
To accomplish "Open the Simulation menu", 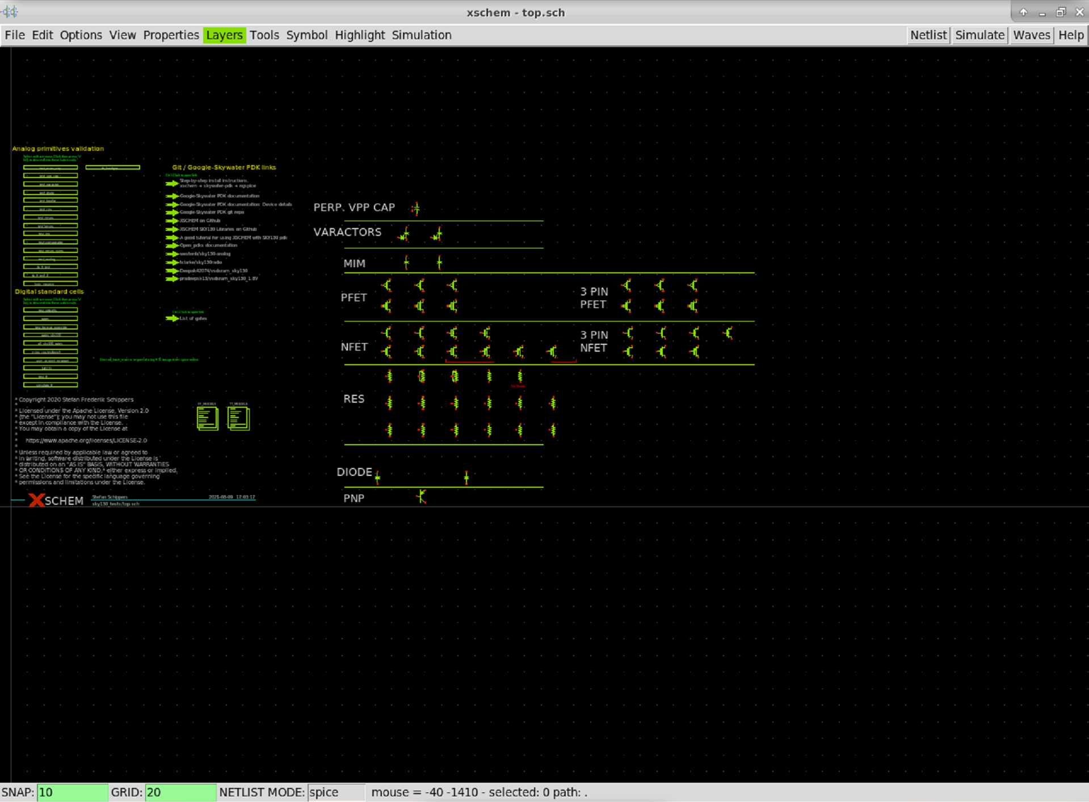I will tap(422, 35).
